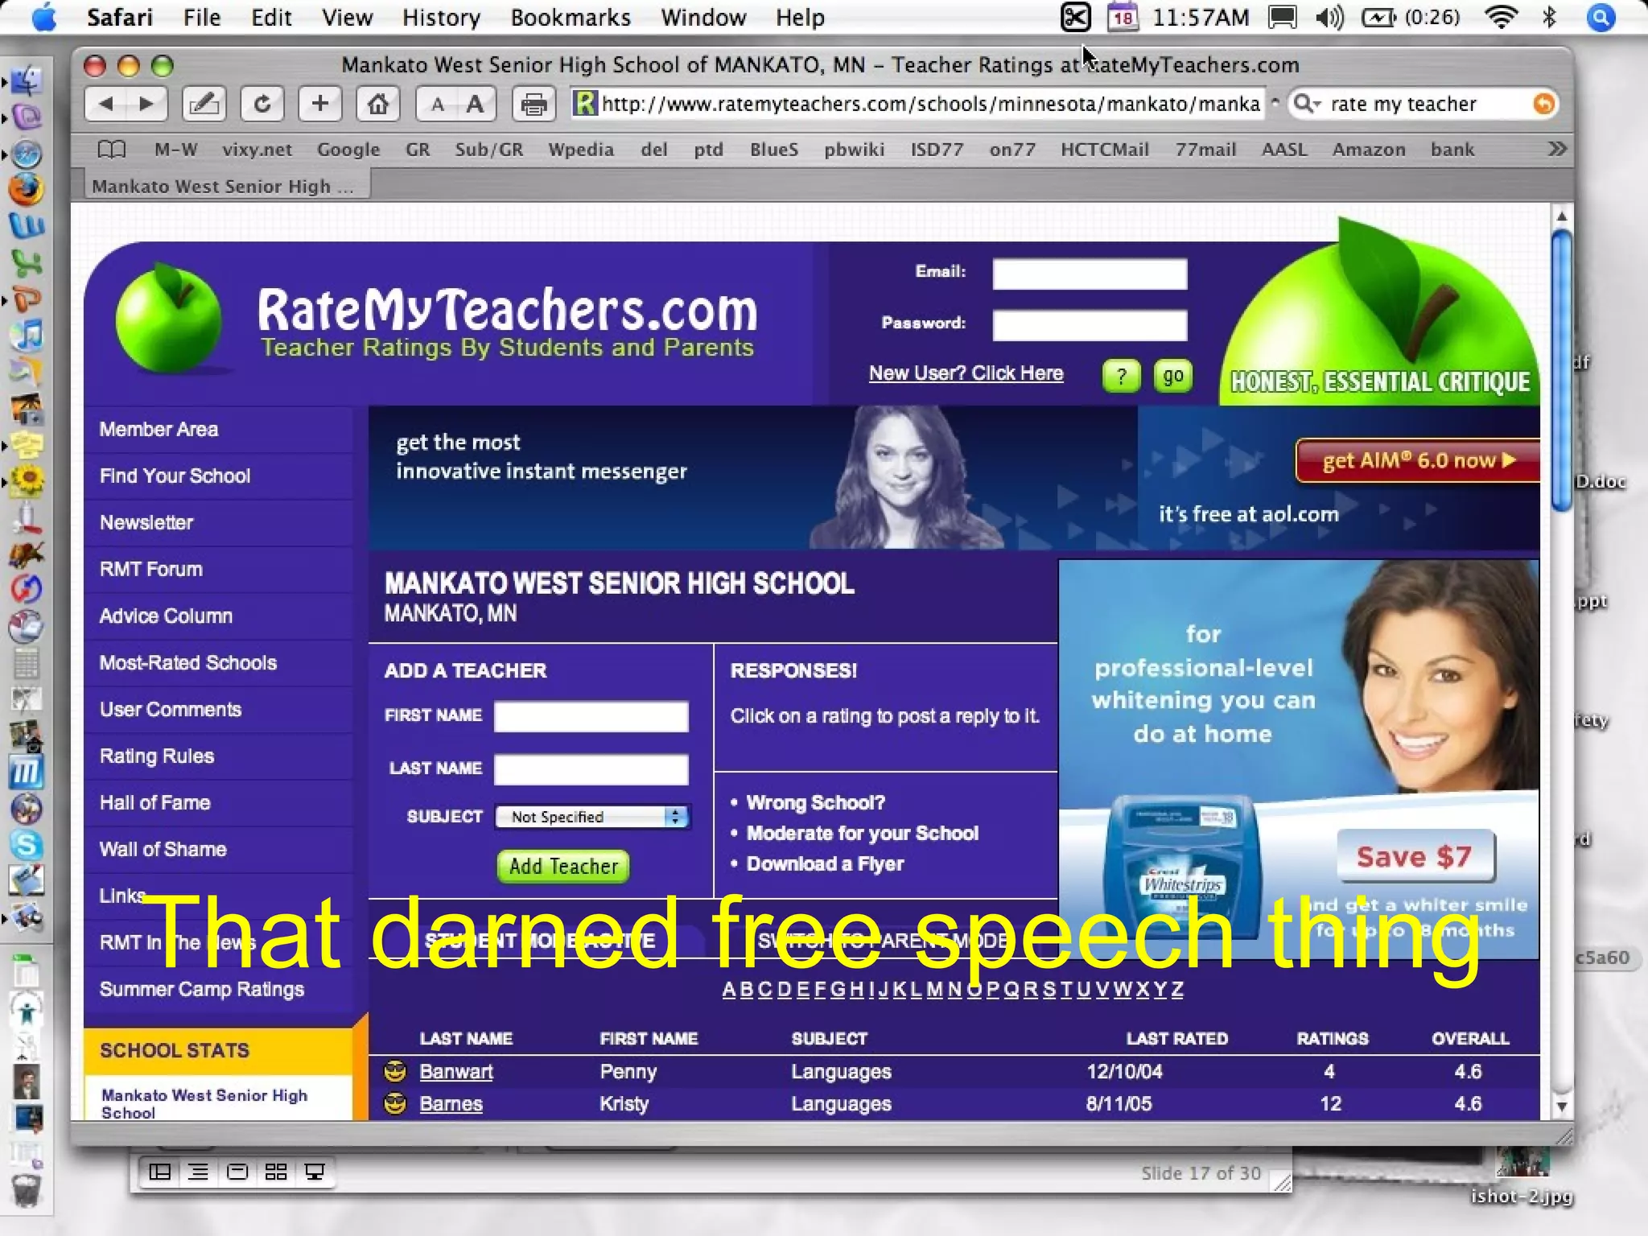
Task: Open the View menu
Action: coord(347,18)
